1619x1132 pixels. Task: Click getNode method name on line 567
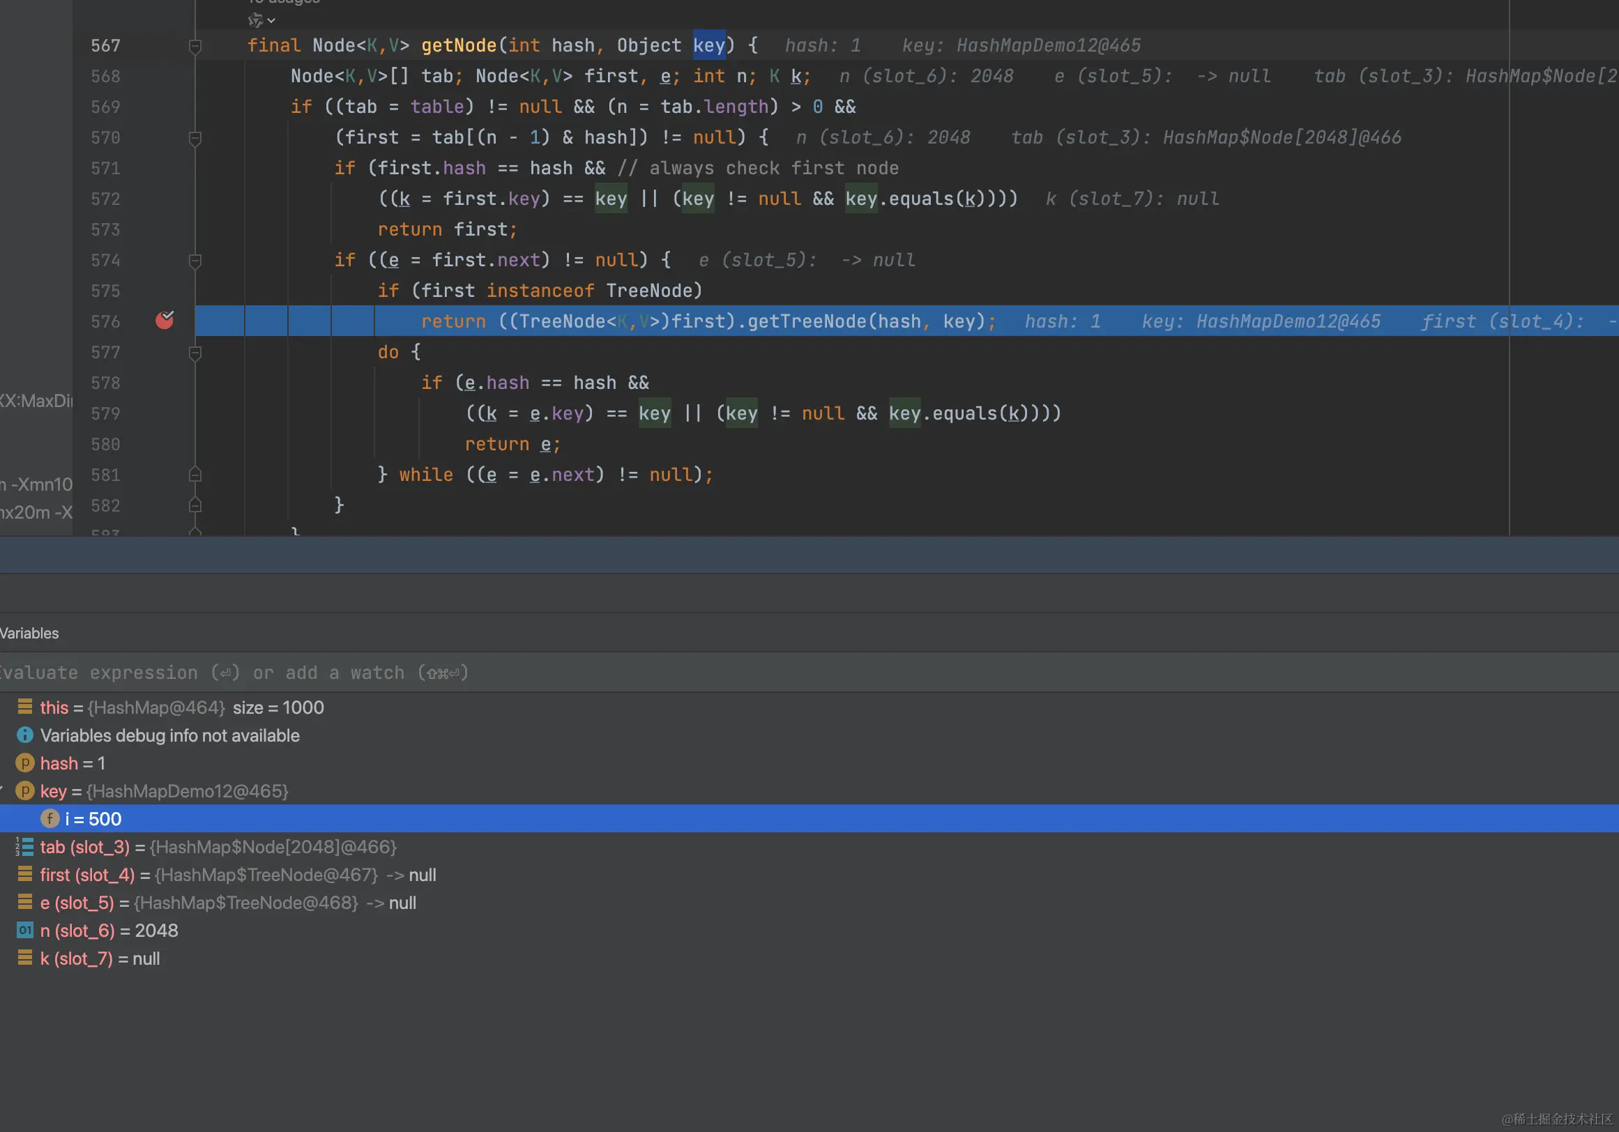[458, 46]
